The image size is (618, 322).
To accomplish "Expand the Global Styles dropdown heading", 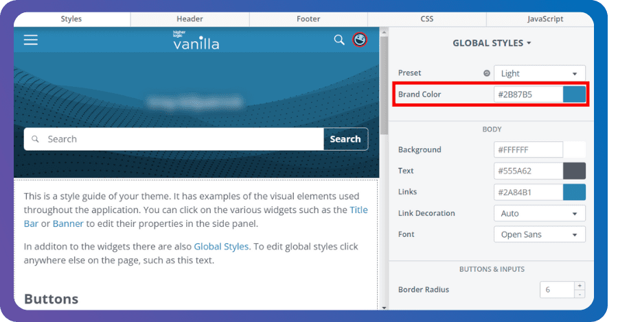I will coord(492,43).
